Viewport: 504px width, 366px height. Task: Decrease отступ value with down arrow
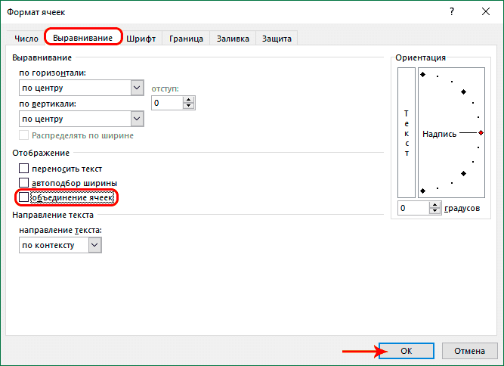point(189,106)
